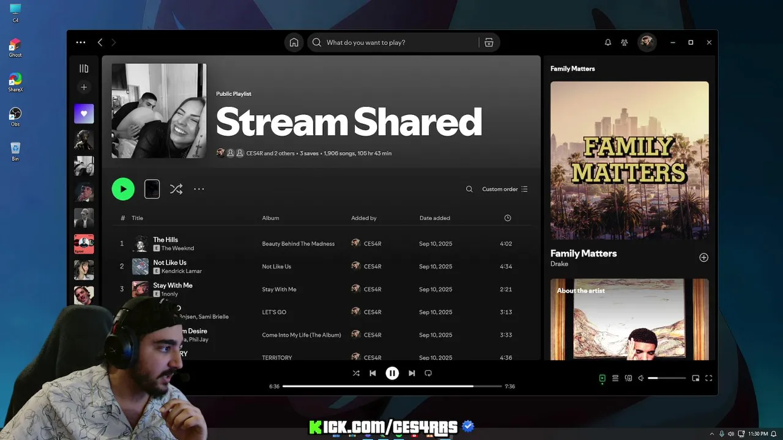Open Beauty Behind The Madness album link
Screen dimensions: 783x440
[x=299, y=244]
